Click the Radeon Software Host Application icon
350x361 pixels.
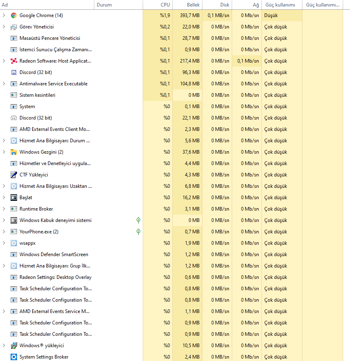pyautogui.click(x=14, y=61)
